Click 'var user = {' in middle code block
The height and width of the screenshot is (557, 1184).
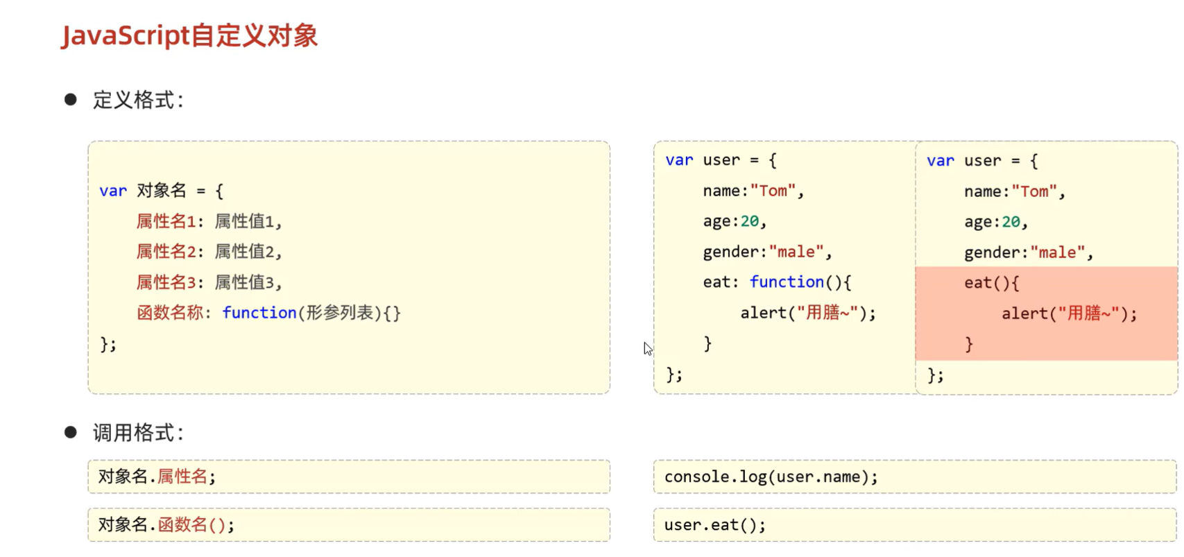721,160
